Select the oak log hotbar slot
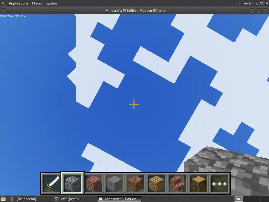Screen dimensions: 269x202 (198, 184)
